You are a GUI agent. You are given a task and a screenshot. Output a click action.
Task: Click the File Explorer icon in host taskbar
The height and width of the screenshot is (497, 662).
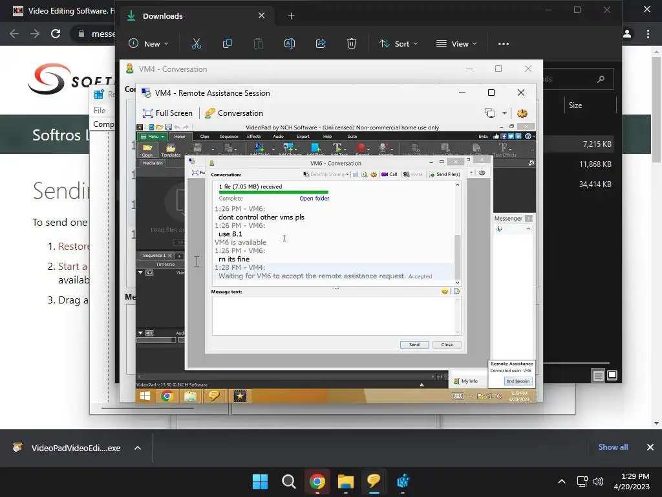click(x=345, y=481)
